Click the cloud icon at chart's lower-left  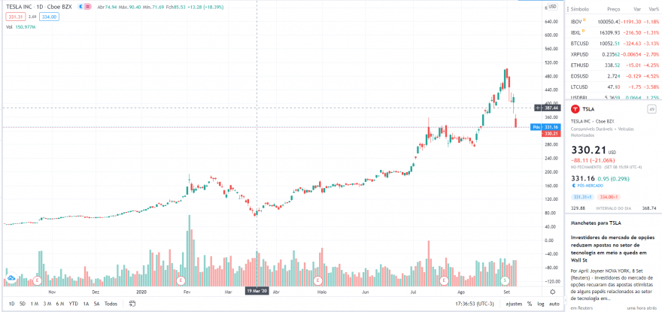click(x=10, y=277)
